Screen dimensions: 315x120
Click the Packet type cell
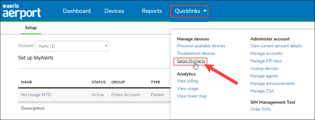point(157,95)
